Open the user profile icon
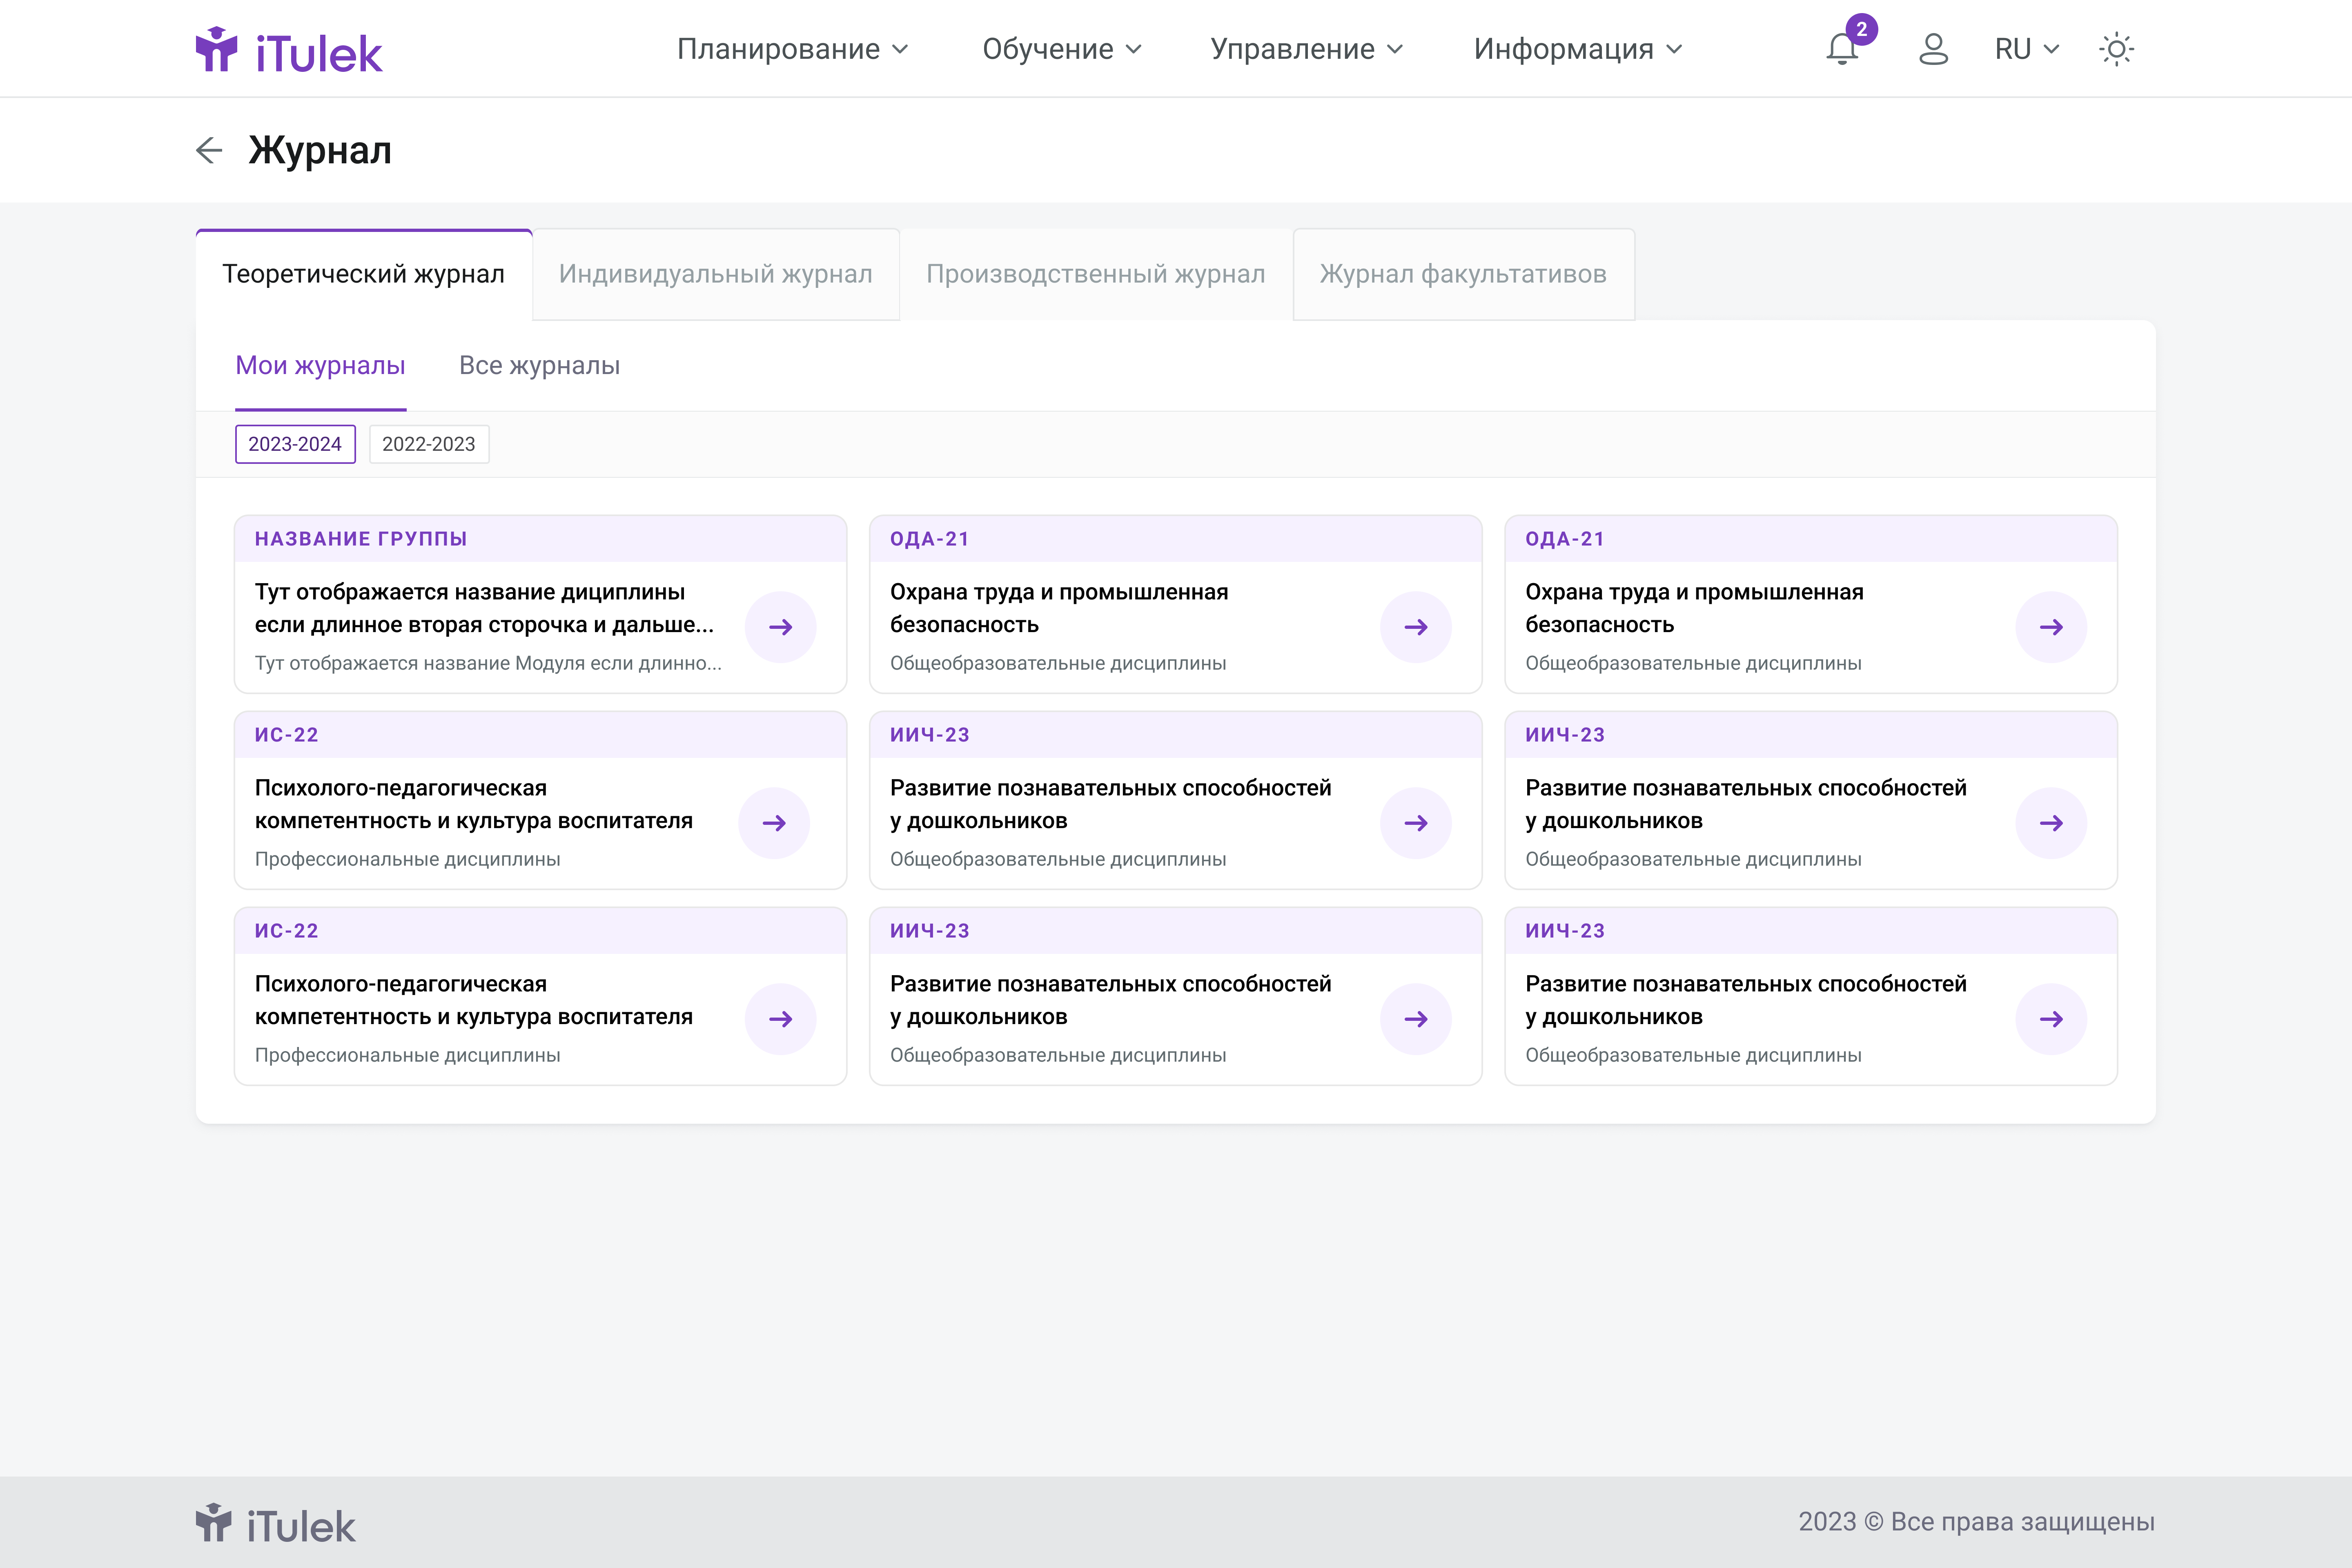Image resolution: width=2352 pixels, height=1568 pixels. 1933,49
